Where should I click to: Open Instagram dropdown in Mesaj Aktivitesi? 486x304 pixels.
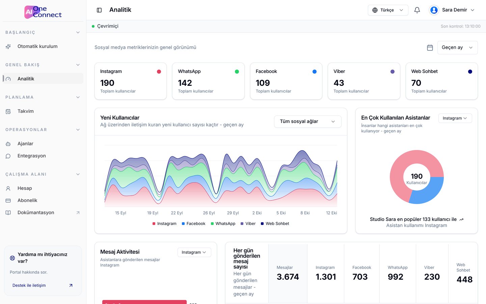194,252
